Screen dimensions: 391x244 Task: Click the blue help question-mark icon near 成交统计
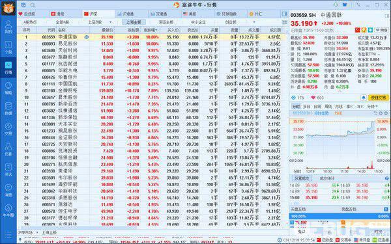[x=386, y=178]
